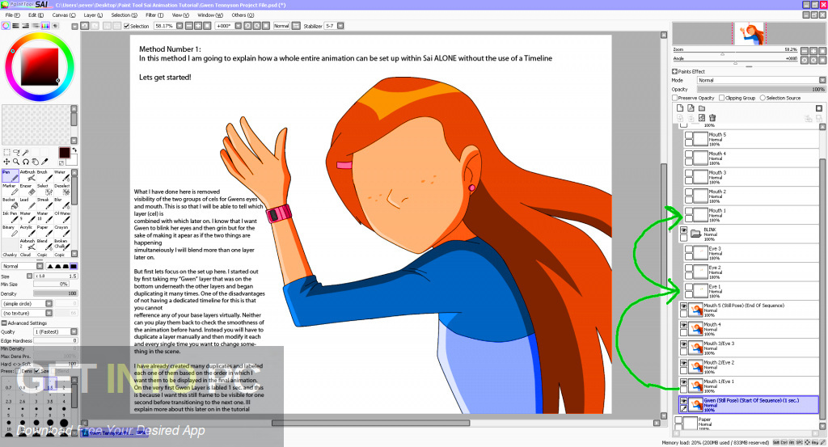The height and width of the screenshot is (447, 828).
Task: Click the navigator zoom in plus button
Action: (x=813, y=51)
